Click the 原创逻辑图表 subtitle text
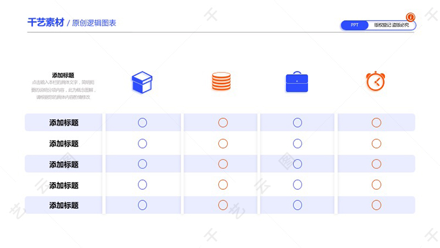The image size is (440, 248). [94, 23]
